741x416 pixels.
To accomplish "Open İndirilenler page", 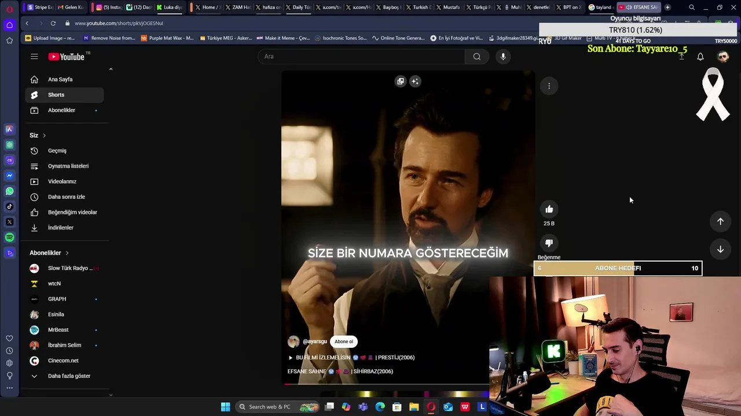I will click(x=64, y=228).
